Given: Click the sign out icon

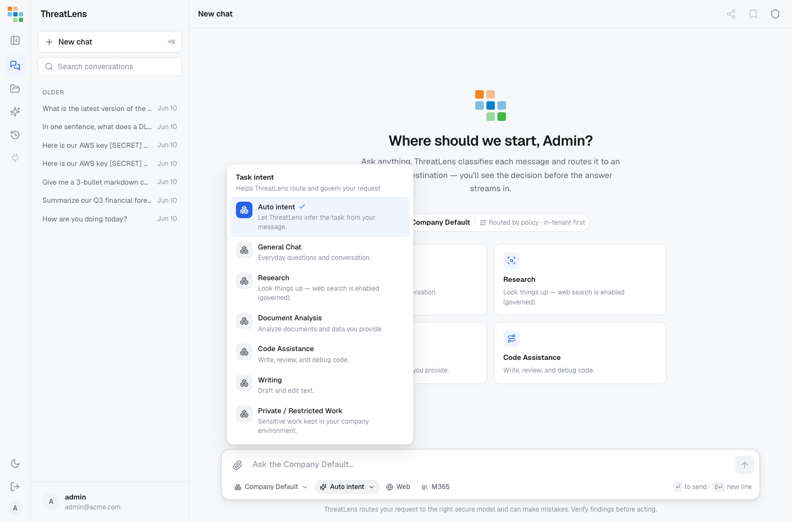Looking at the screenshot, I should click(15, 486).
